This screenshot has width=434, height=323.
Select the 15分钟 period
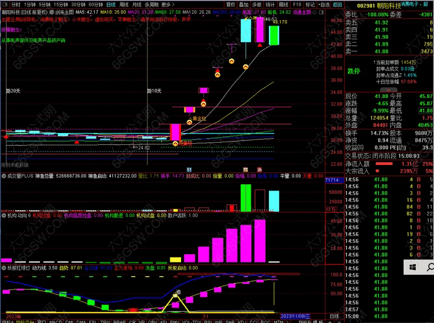(x=61, y=4)
